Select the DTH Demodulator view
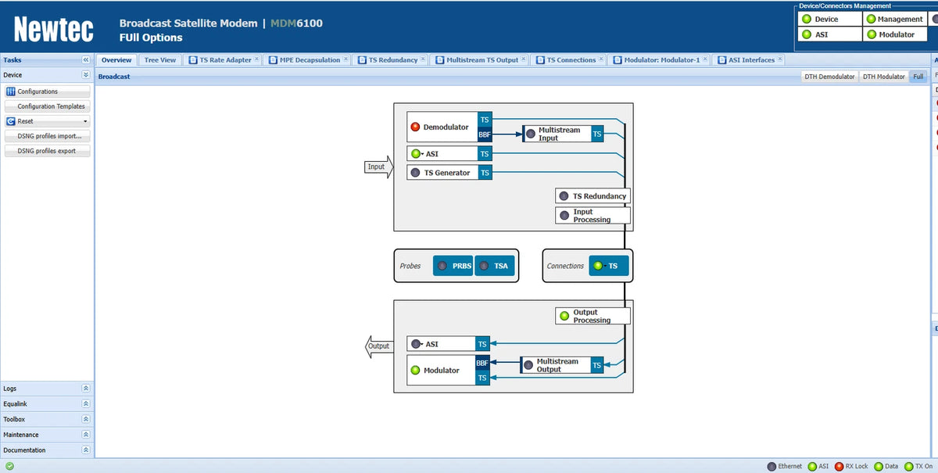 pos(829,77)
